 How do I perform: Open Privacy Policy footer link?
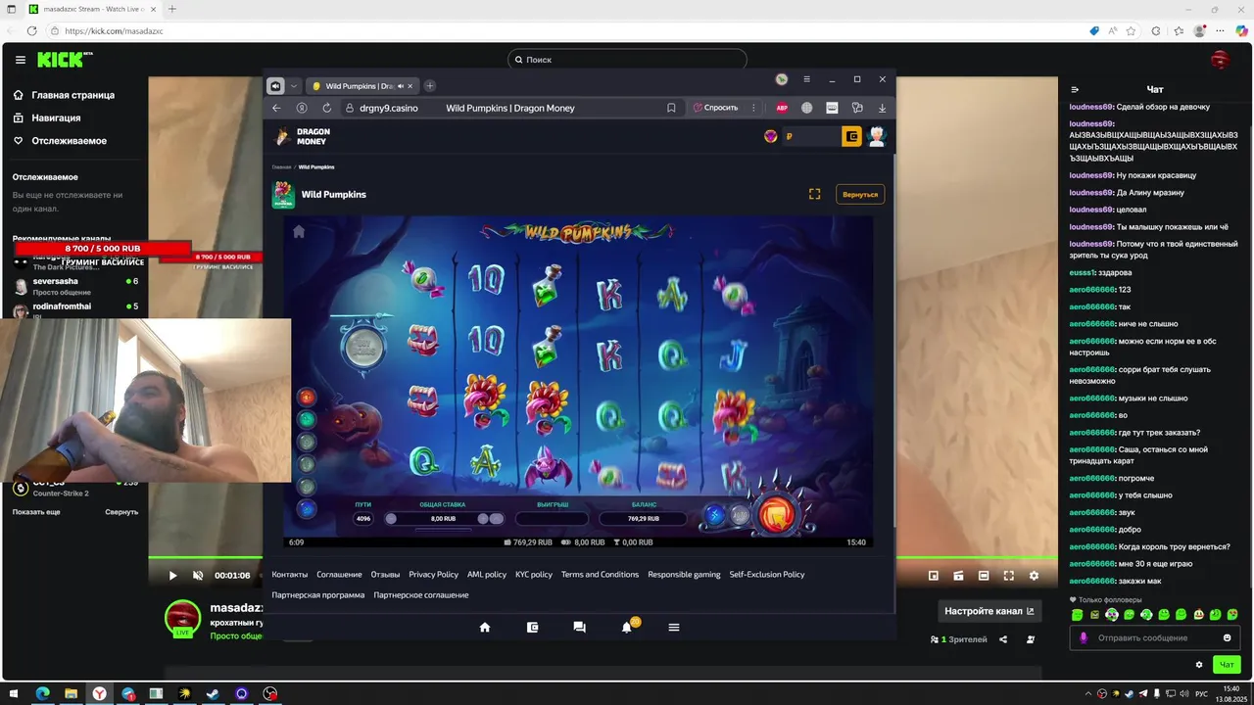click(x=433, y=575)
